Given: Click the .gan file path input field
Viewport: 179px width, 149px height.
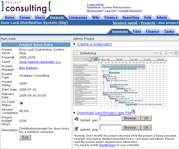Looking at the screenshot, I should (110, 118).
